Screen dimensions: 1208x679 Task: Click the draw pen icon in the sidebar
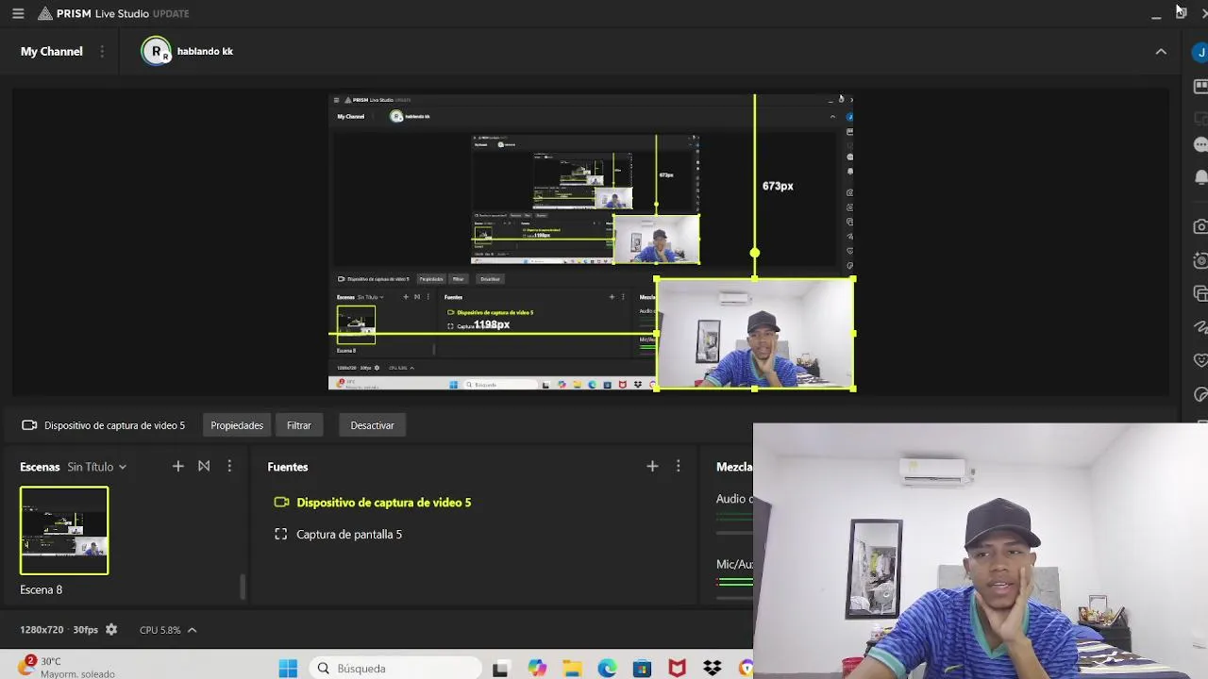click(1200, 327)
